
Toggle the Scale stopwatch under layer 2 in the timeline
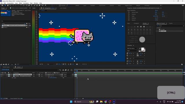pyautogui.click(x=12, y=78)
